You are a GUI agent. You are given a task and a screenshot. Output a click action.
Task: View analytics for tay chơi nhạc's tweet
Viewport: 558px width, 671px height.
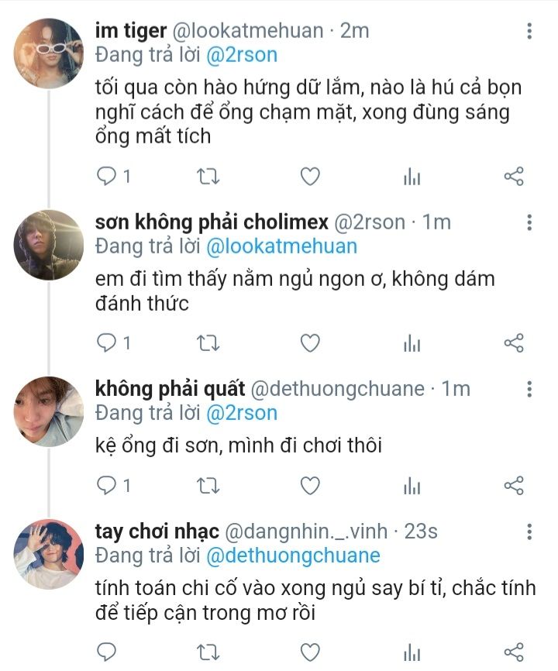(412, 651)
